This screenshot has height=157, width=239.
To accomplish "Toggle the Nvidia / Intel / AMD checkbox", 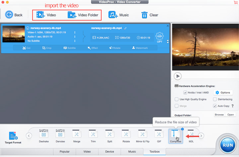I will click(x=185, y=92).
